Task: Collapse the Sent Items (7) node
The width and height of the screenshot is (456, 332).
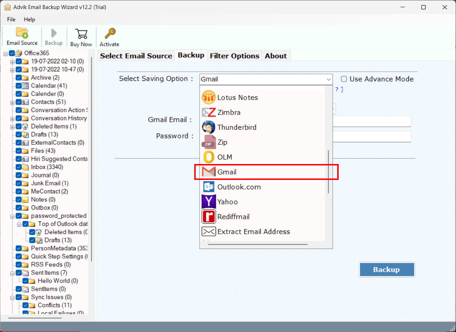Action: click(x=12, y=273)
